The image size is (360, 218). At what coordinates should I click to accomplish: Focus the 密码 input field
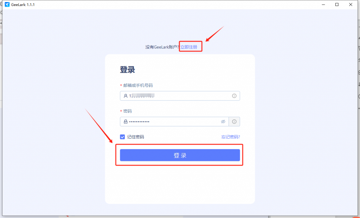[x=174, y=121]
